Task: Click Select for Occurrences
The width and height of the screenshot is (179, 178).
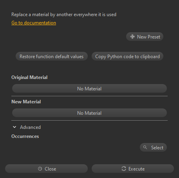Action: pos(153,147)
